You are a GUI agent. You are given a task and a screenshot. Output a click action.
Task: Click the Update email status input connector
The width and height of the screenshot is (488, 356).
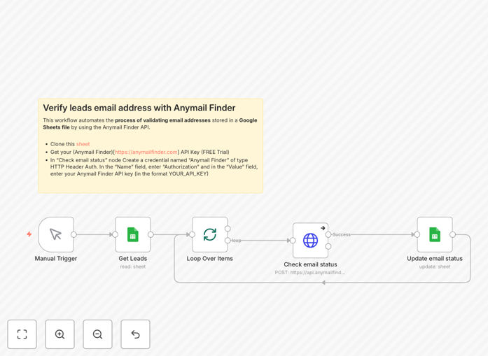pos(417,234)
